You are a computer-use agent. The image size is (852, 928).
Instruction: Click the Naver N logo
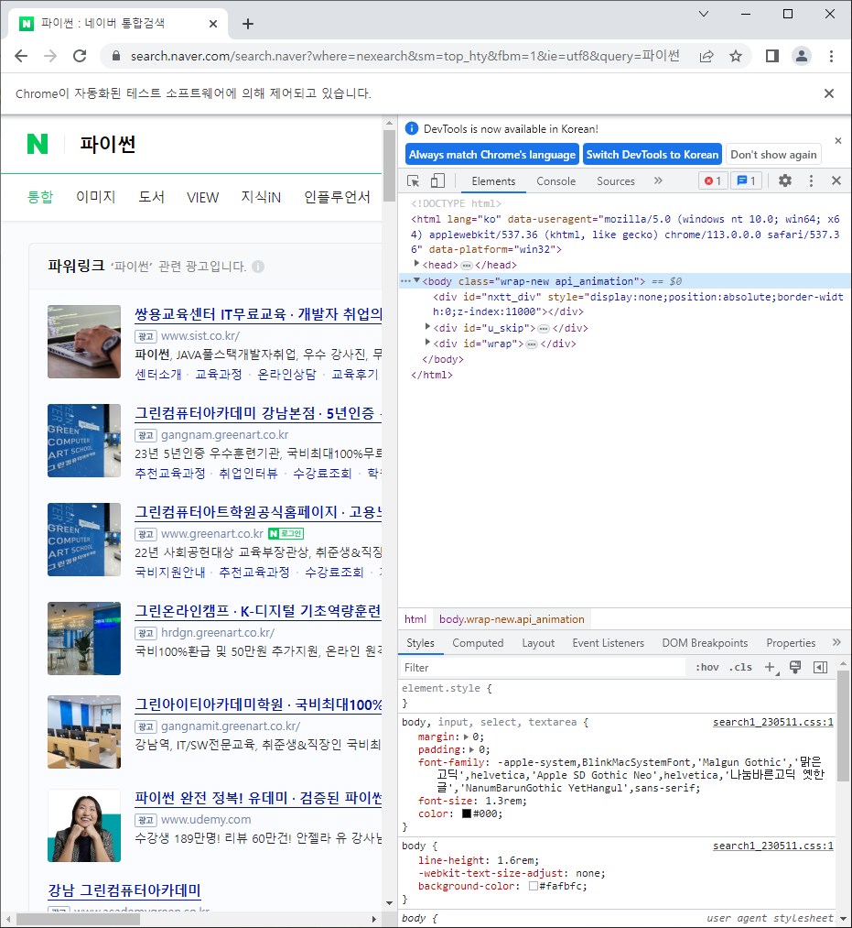tap(38, 144)
